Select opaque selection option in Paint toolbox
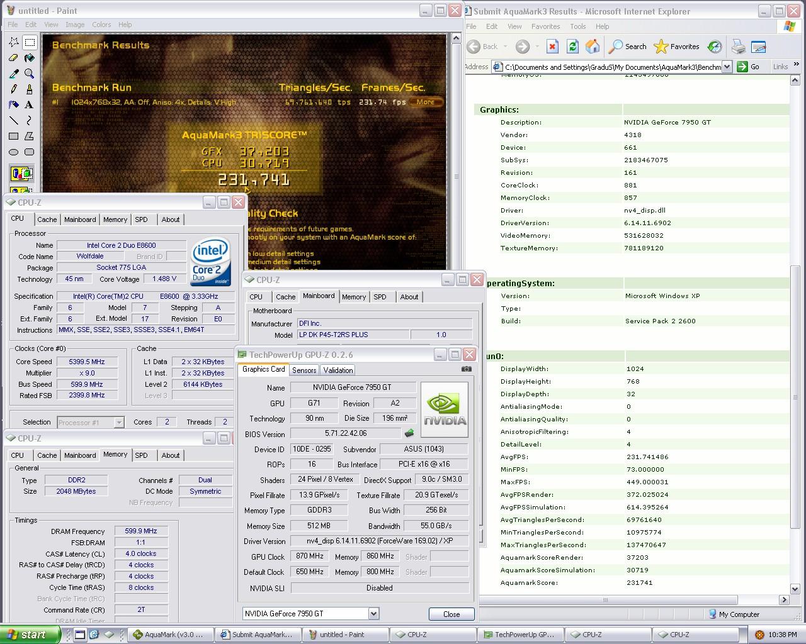806x644 pixels. (x=21, y=174)
